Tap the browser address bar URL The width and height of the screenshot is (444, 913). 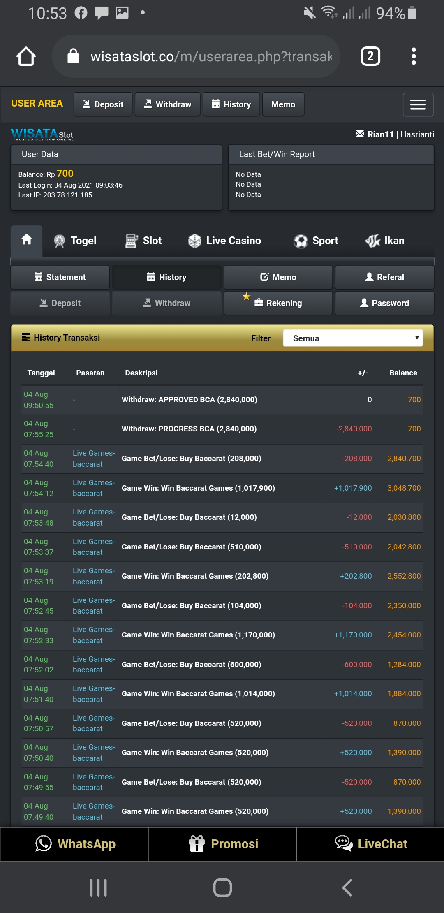pyautogui.click(x=210, y=56)
